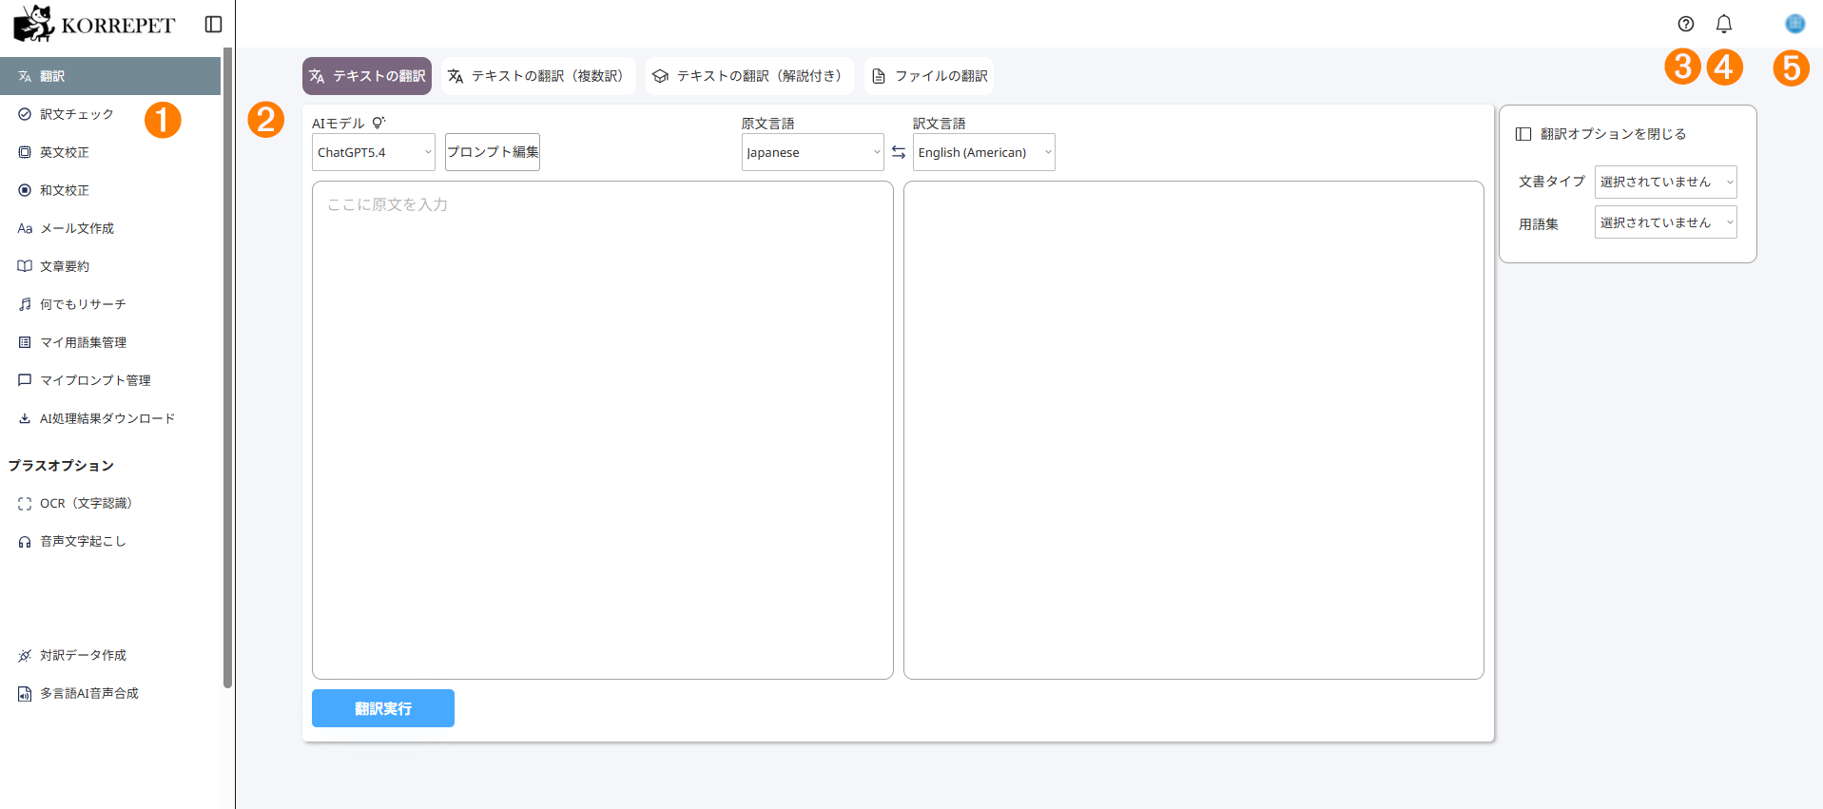
Task: Select 翻訳 in the sidebar
Action: coord(110,76)
